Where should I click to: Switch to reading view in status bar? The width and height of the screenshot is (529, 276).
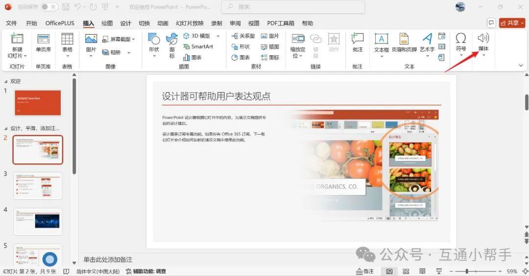(422, 271)
